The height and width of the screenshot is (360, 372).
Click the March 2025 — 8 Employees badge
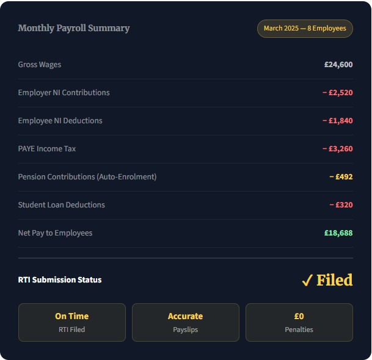(x=305, y=28)
